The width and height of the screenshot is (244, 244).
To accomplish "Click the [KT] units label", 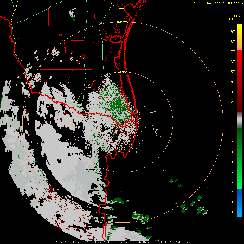I will pos(232,19).
